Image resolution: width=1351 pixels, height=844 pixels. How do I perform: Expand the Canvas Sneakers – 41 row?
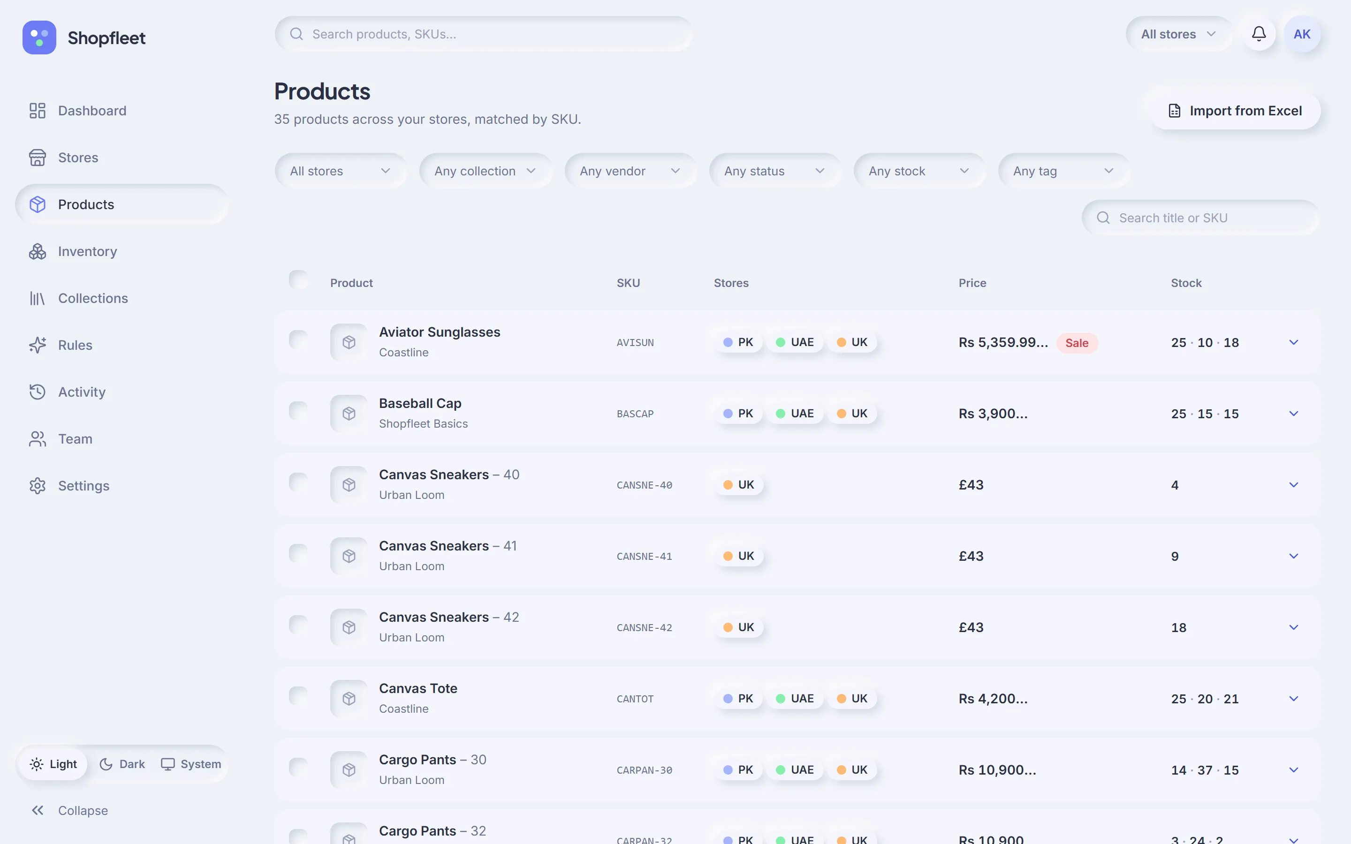click(1293, 556)
